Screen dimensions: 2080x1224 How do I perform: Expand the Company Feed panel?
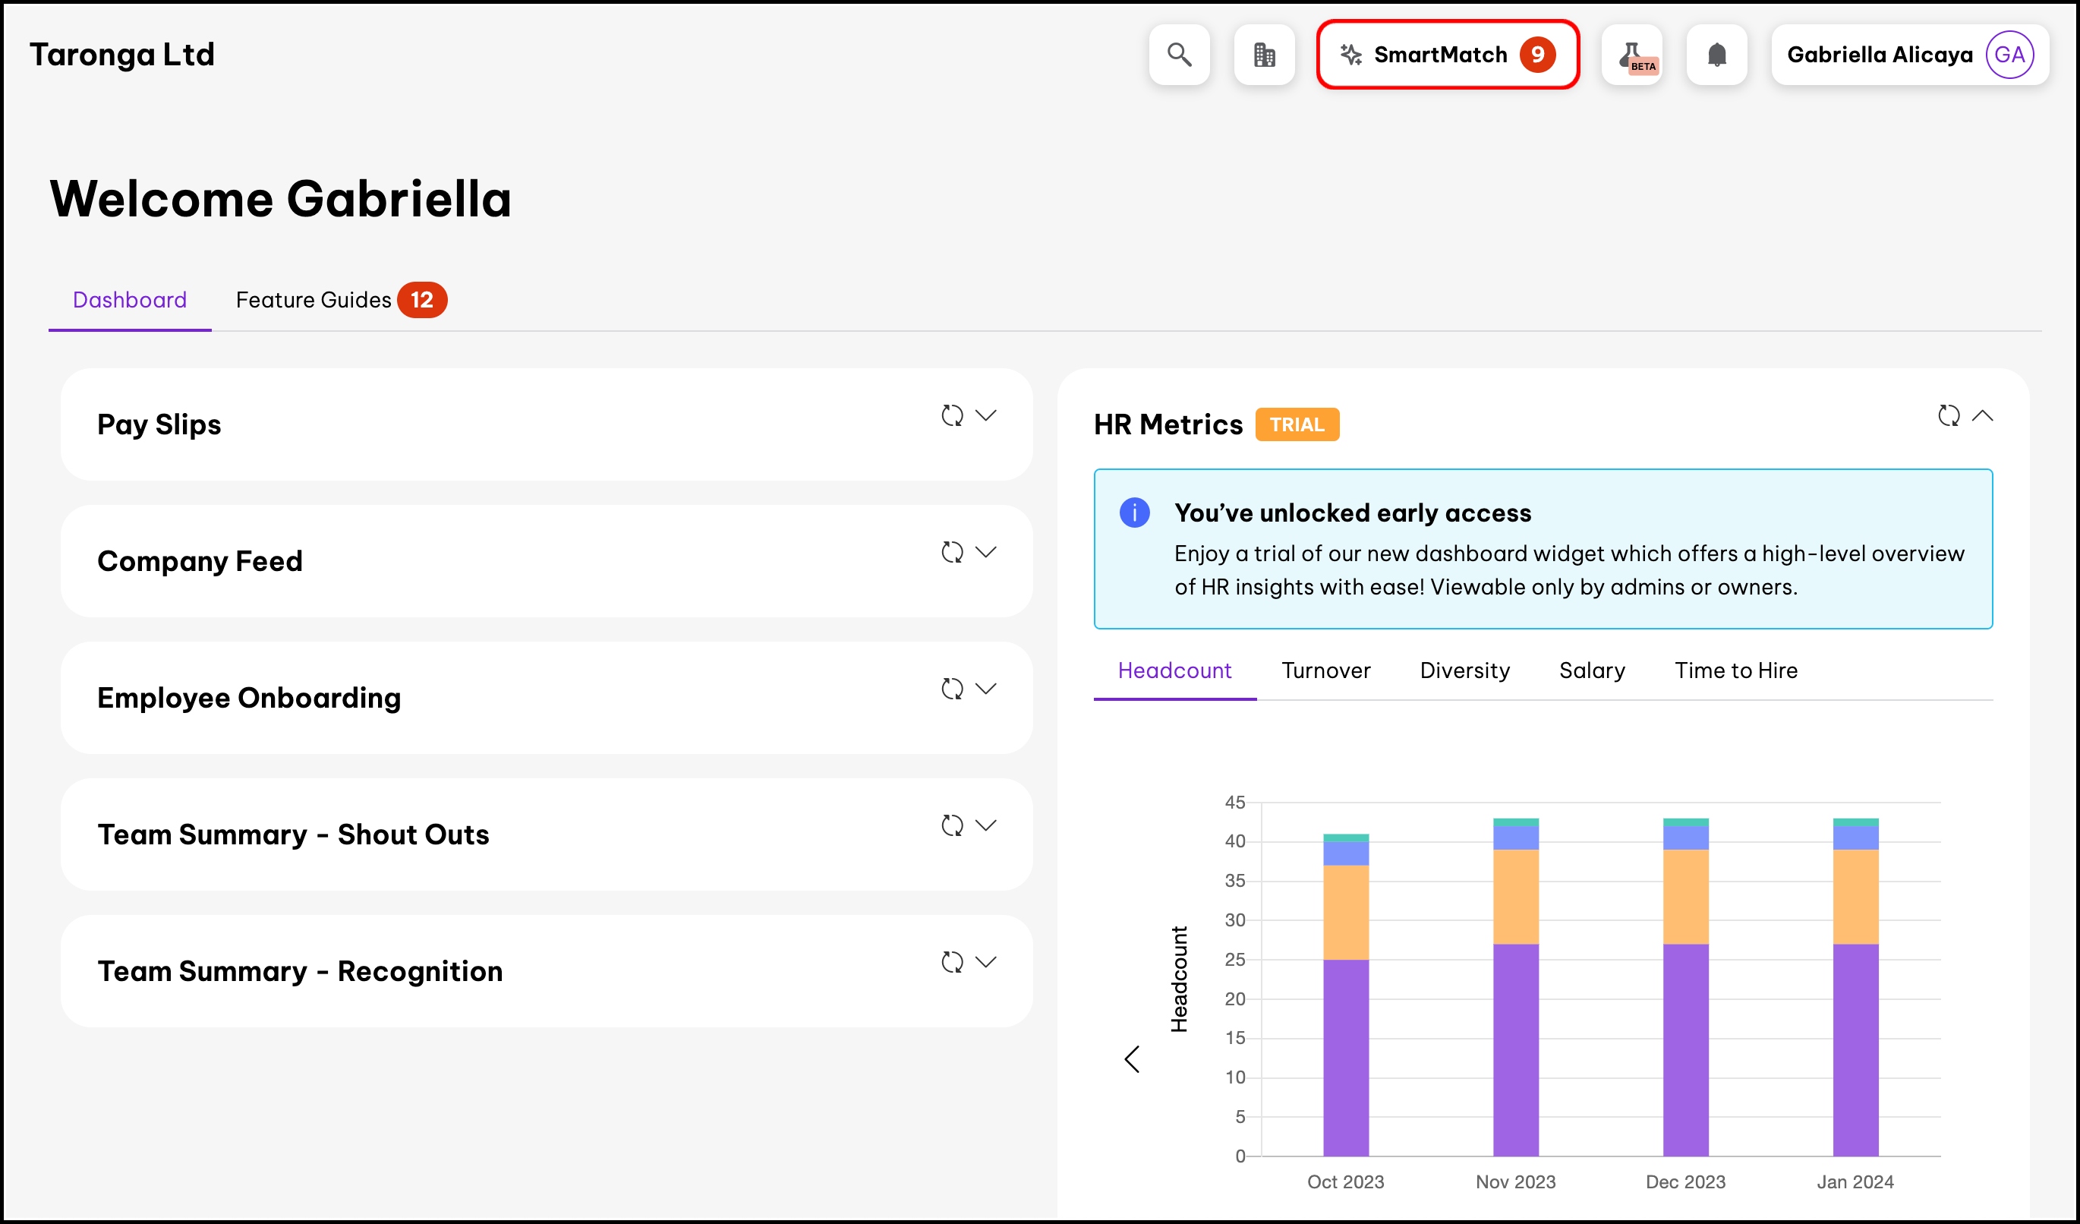tap(985, 552)
